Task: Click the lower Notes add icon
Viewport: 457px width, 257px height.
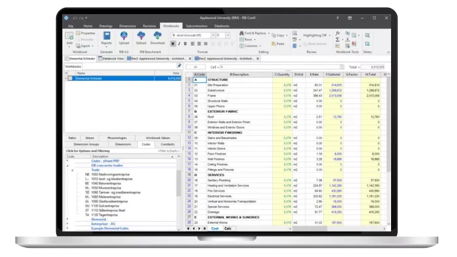Action: tap(367, 44)
